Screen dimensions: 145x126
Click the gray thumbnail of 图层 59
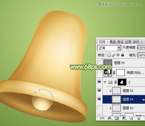coord(108,63)
